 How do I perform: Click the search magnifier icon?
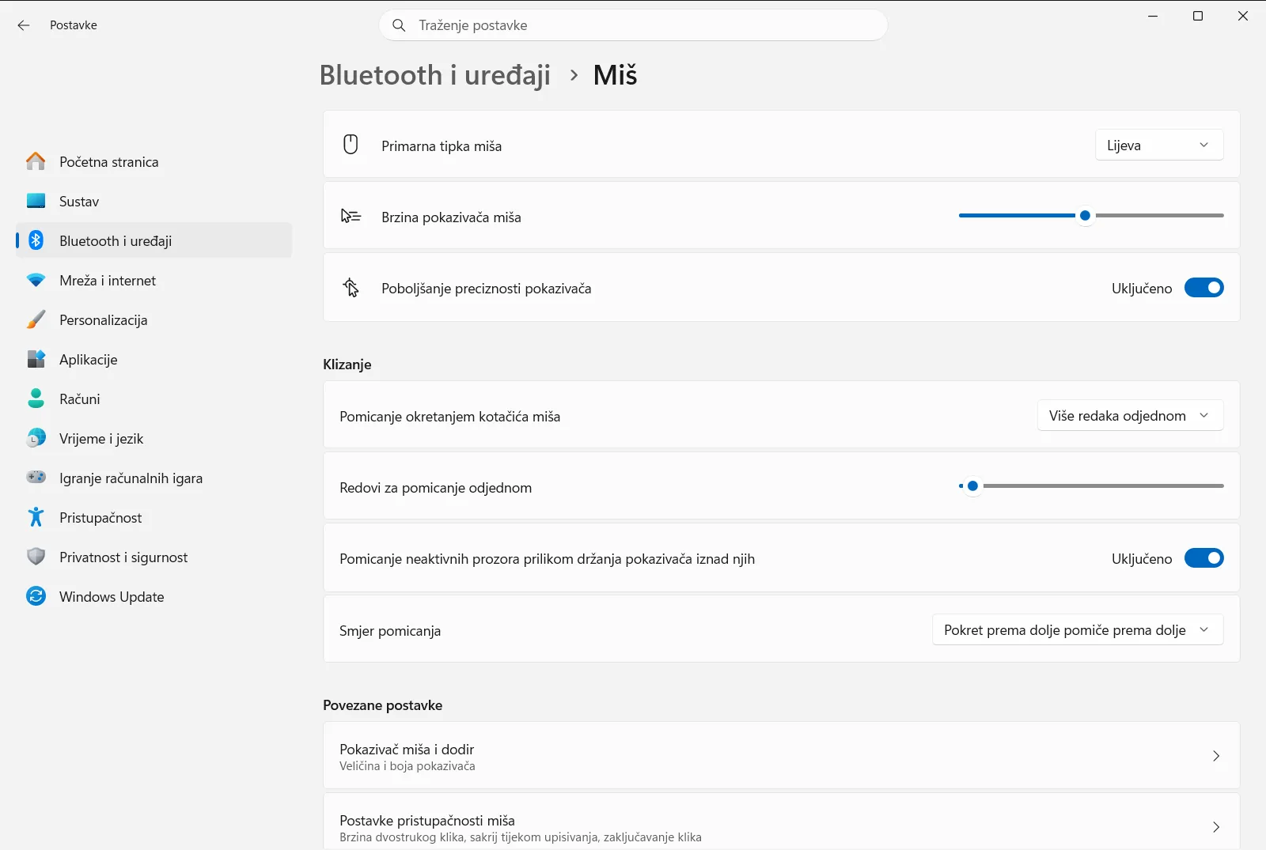(400, 25)
